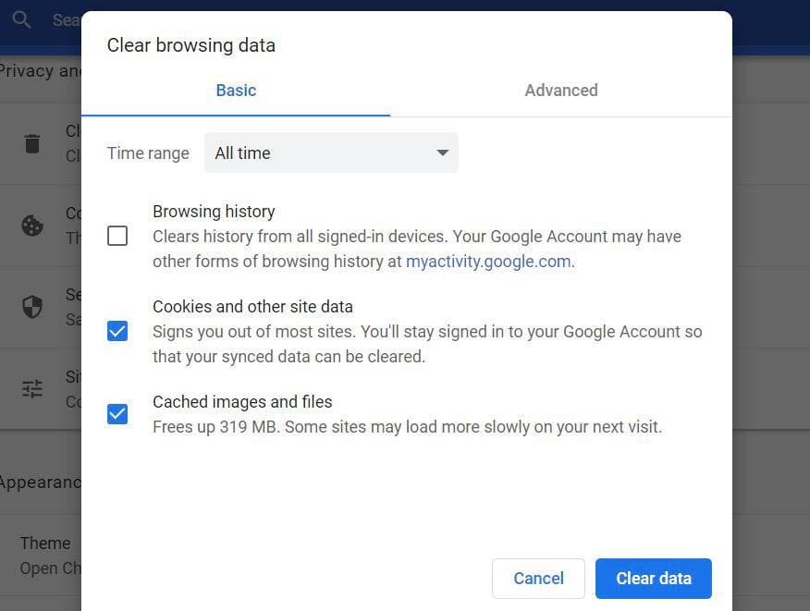Uncheck the Cookies and other site data checkbox

(117, 331)
